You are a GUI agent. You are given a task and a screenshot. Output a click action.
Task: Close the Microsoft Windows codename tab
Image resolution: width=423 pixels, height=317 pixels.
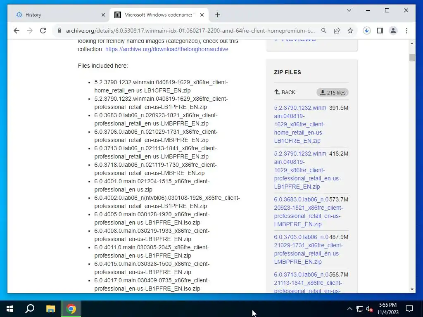[x=202, y=15]
